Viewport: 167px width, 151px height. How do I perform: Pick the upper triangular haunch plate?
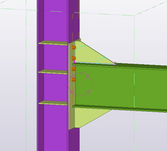tap(89, 55)
